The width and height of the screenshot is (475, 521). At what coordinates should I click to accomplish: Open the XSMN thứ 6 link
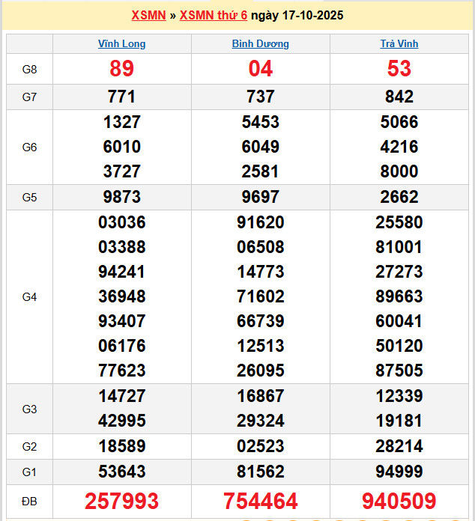coord(214,15)
